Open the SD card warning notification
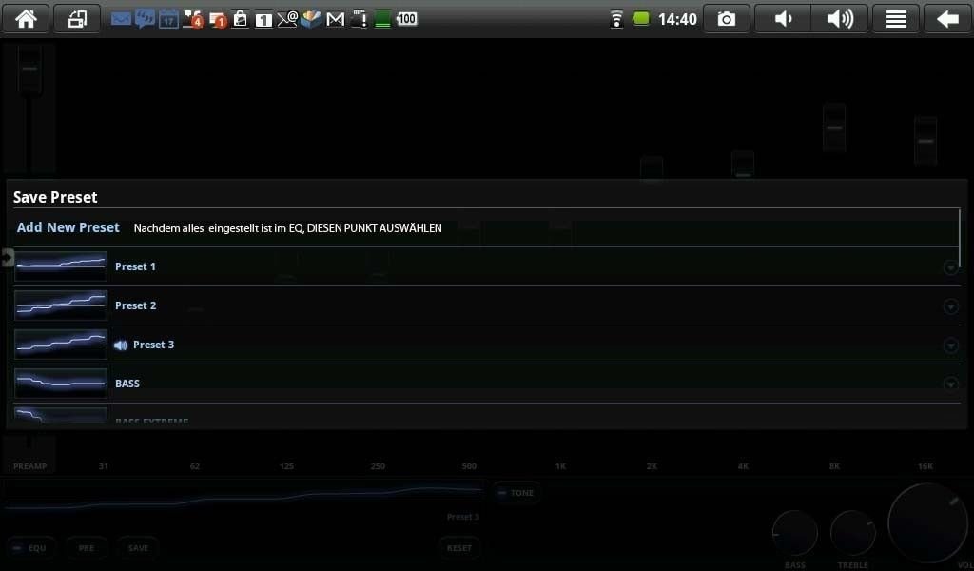Image resolution: width=974 pixels, height=571 pixels. pyautogui.click(x=359, y=19)
